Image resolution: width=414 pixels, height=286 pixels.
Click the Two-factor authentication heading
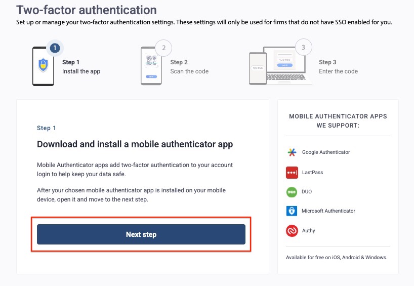87,10
